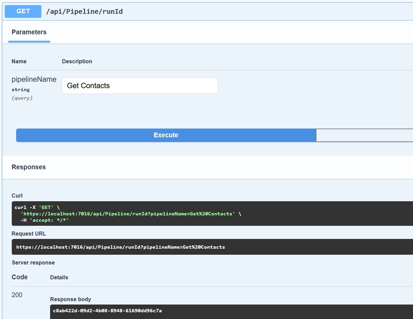Click the Server response label
Screen dimensions: 413x319
[33, 262]
